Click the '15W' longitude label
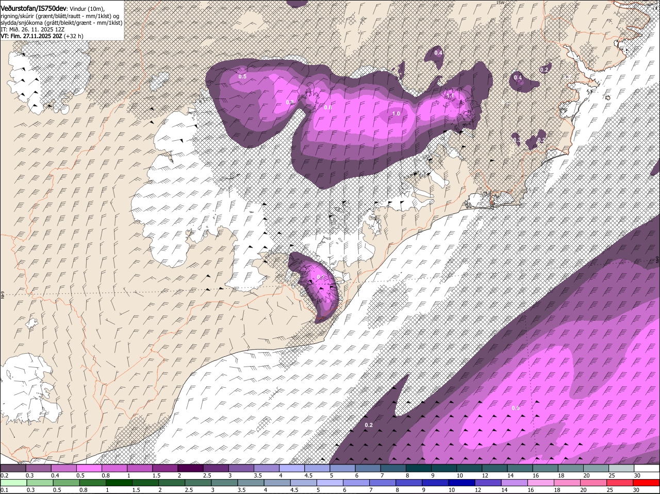This screenshot has height=494, width=660. click(x=500, y=3)
